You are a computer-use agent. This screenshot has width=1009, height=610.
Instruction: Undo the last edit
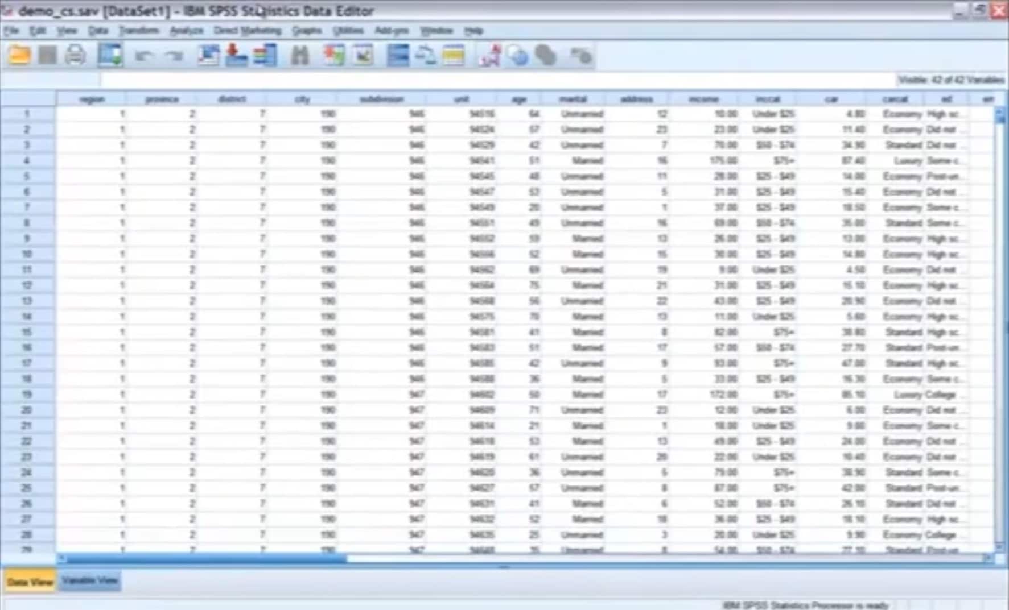click(x=143, y=55)
